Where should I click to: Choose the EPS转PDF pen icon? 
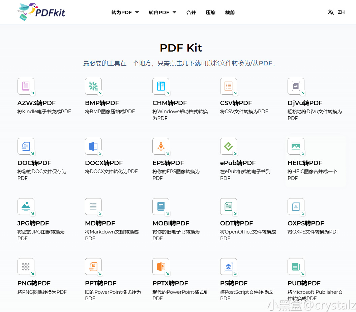click(161, 146)
